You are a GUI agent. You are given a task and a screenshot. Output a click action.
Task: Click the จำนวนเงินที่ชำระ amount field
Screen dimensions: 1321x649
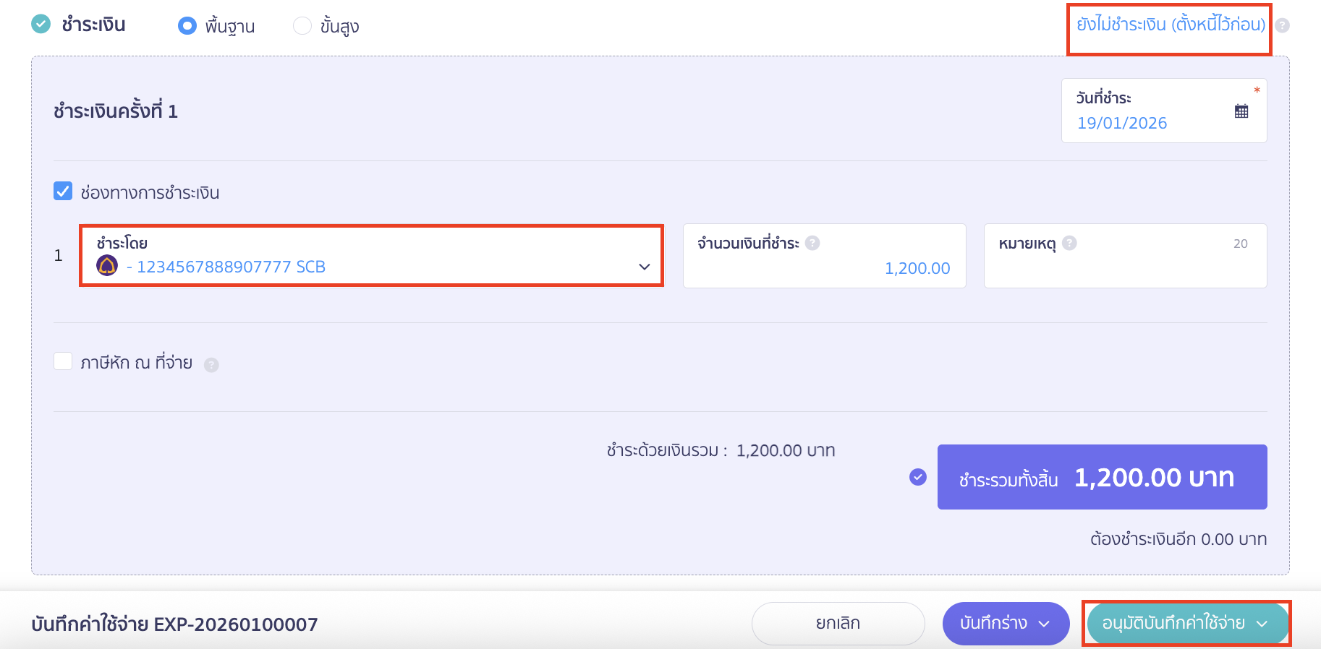coord(824,267)
